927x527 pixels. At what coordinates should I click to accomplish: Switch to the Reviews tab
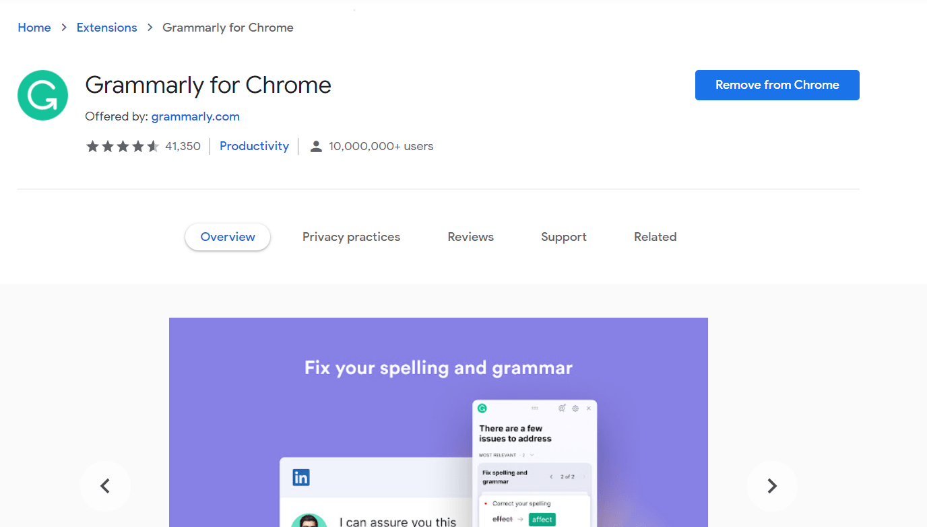click(470, 236)
